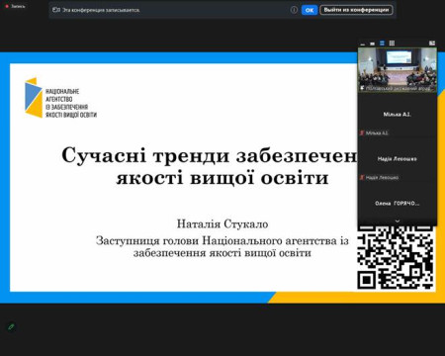Image resolution: width=445 pixels, height=356 pixels.
Task: Click OK on the recording notice
Action: 310,10
